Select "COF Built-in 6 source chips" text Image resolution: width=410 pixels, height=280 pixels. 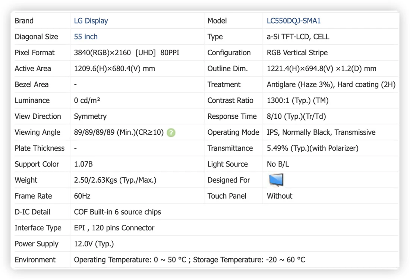[117, 212]
